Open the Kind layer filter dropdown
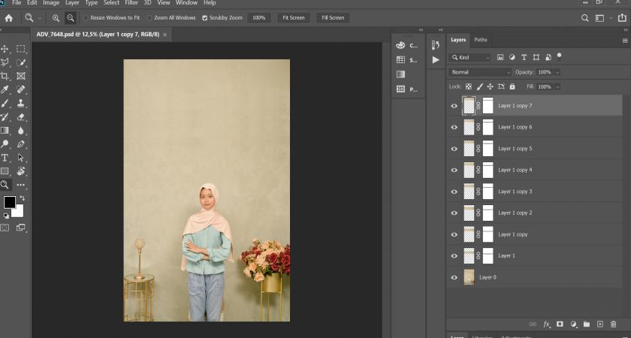Image resolution: width=631 pixels, height=338 pixels. pos(470,57)
